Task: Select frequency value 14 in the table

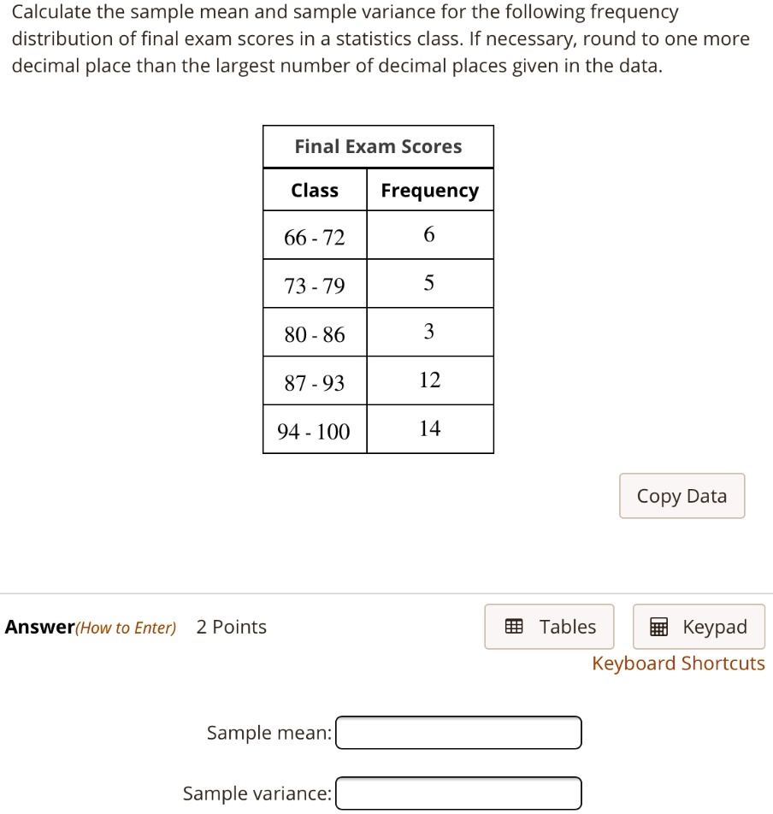Action: [429, 428]
